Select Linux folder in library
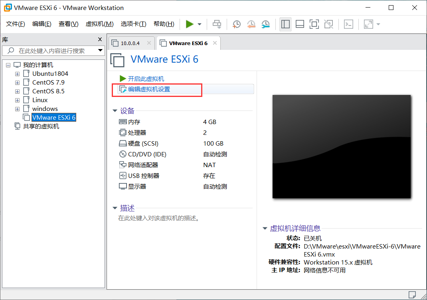The height and width of the screenshot is (300, 427). 40,100
